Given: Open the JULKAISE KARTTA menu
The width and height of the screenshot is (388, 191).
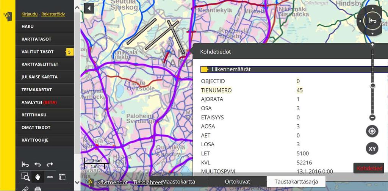Looking at the screenshot, I should point(45,77).
